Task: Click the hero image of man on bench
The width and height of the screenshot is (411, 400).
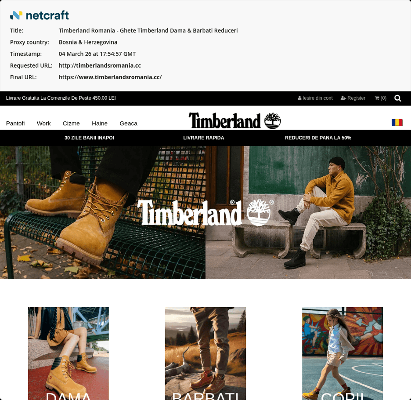Action: tap(308, 212)
